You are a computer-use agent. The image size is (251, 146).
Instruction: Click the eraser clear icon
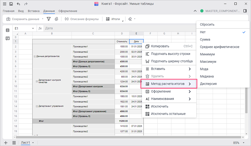pyautogui.click(x=130, y=19)
